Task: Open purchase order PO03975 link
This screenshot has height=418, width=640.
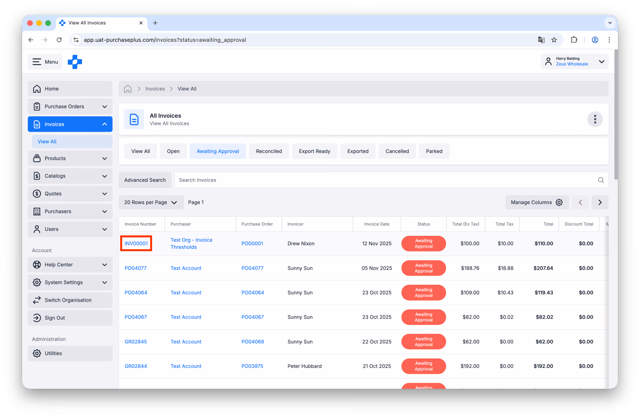Action: [x=252, y=366]
